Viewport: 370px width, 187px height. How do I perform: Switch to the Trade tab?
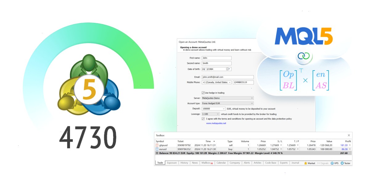160,163
